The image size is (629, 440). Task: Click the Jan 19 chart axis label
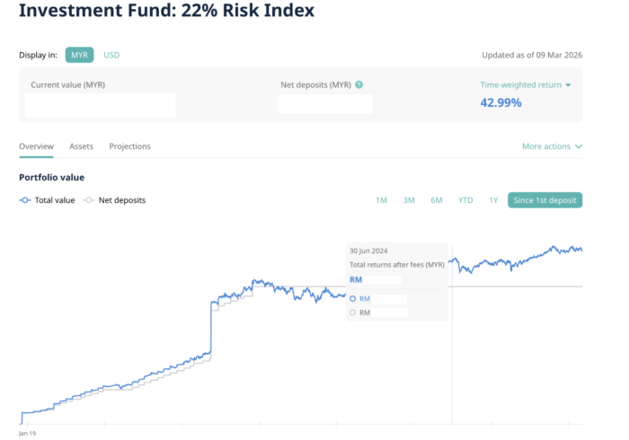(27, 432)
